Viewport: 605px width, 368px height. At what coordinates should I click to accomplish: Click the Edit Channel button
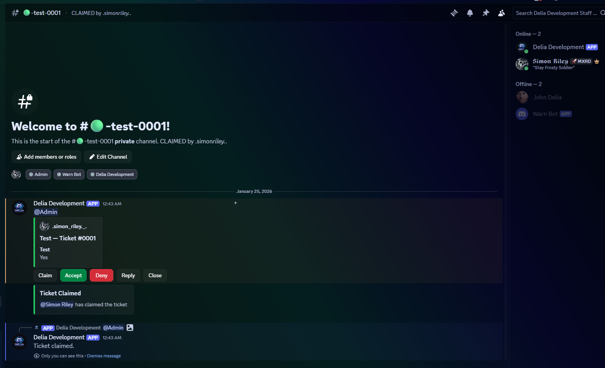(108, 157)
